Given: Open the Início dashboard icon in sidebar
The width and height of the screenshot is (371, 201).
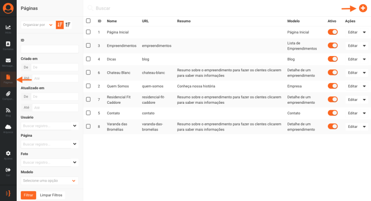Looking at the screenshot, I should coord(8,28).
